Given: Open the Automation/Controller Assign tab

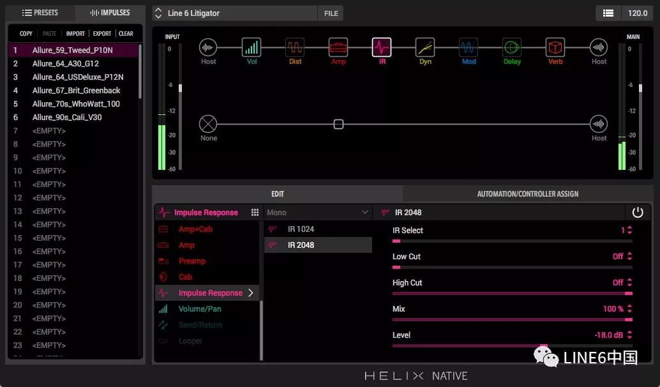Looking at the screenshot, I should tap(528, 194).
